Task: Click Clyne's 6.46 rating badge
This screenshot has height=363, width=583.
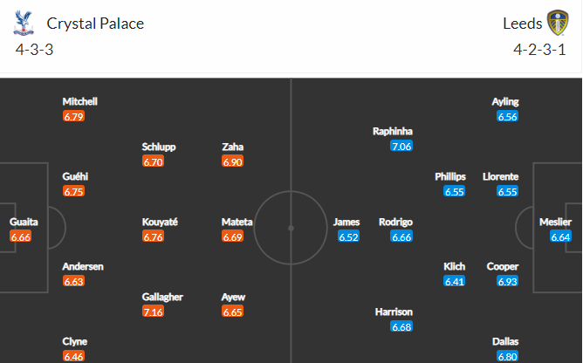Action: pos(73,356)
